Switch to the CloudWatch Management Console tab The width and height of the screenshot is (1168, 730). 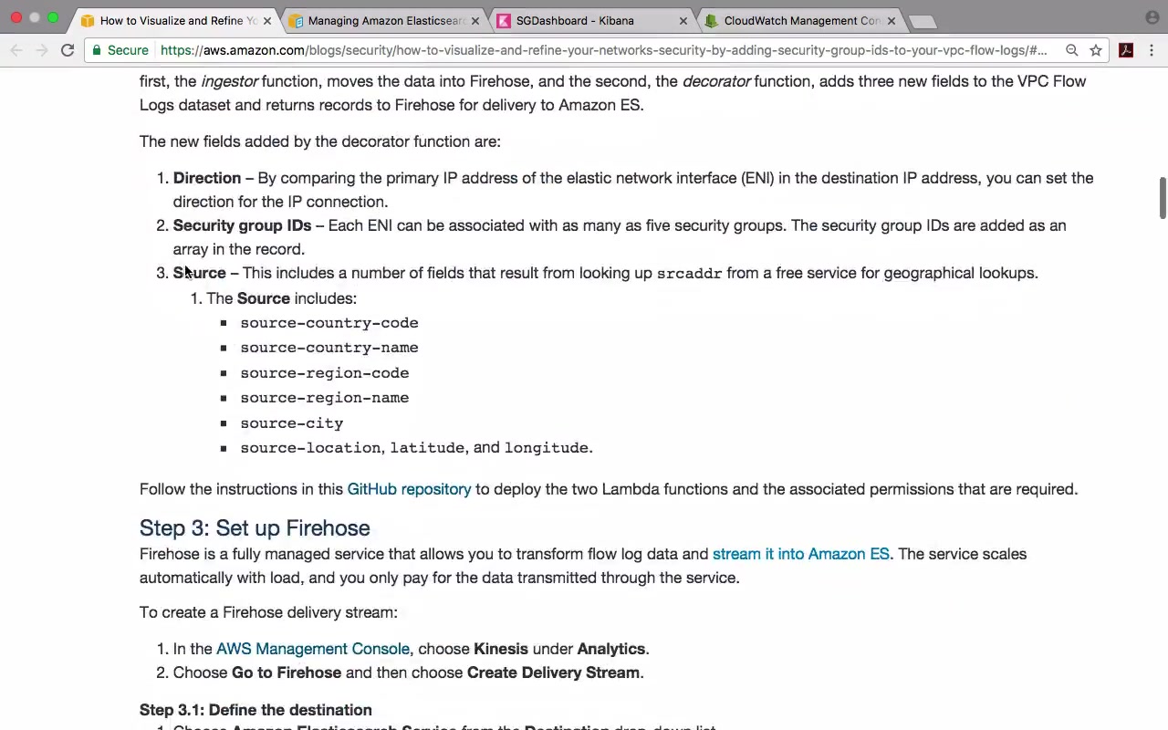pos(792,20)
